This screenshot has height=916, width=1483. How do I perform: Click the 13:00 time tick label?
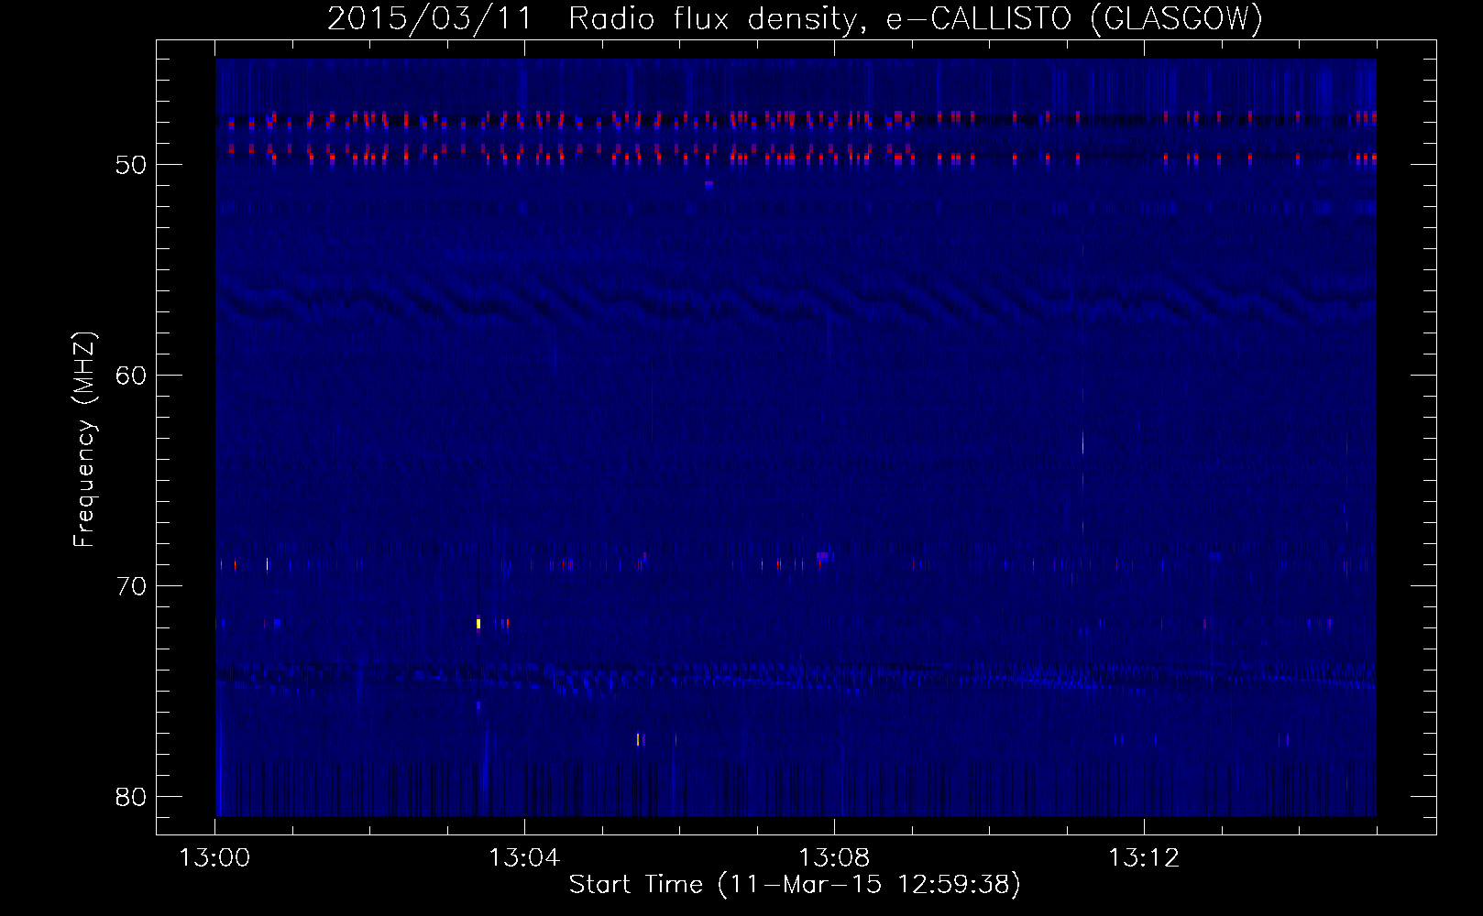[x=215, y=858]
